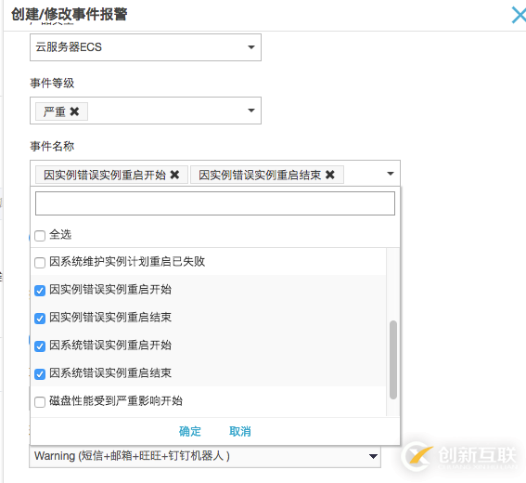Remove the 因实例错误实例重启开始 tag
Viewport: 526px width, 483px height.
(174, 175)
